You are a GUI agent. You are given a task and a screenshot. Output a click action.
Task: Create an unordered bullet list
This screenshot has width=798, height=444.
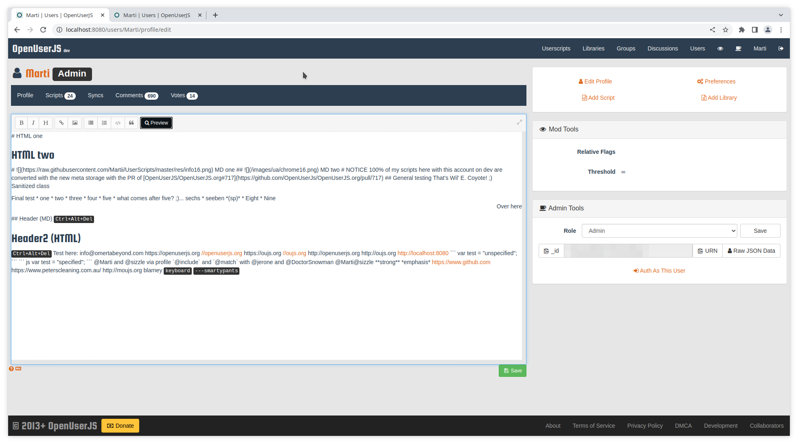(x=91, y=123)
